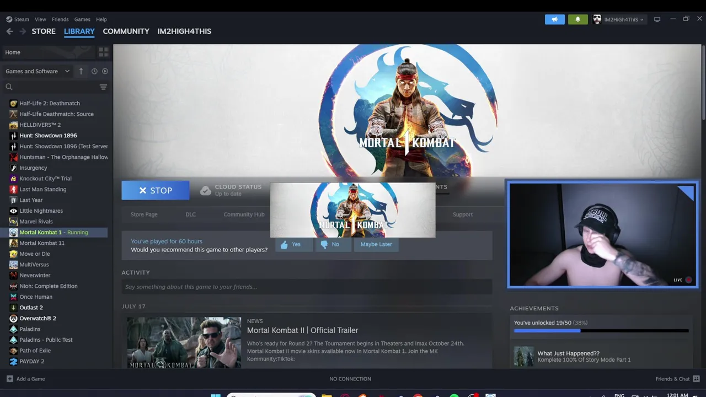Image resolution: width=706 pixels, height=397 pixels.
Task: Click the ACHIEVEMENTS section heading
Action: [x=534, y=308]
